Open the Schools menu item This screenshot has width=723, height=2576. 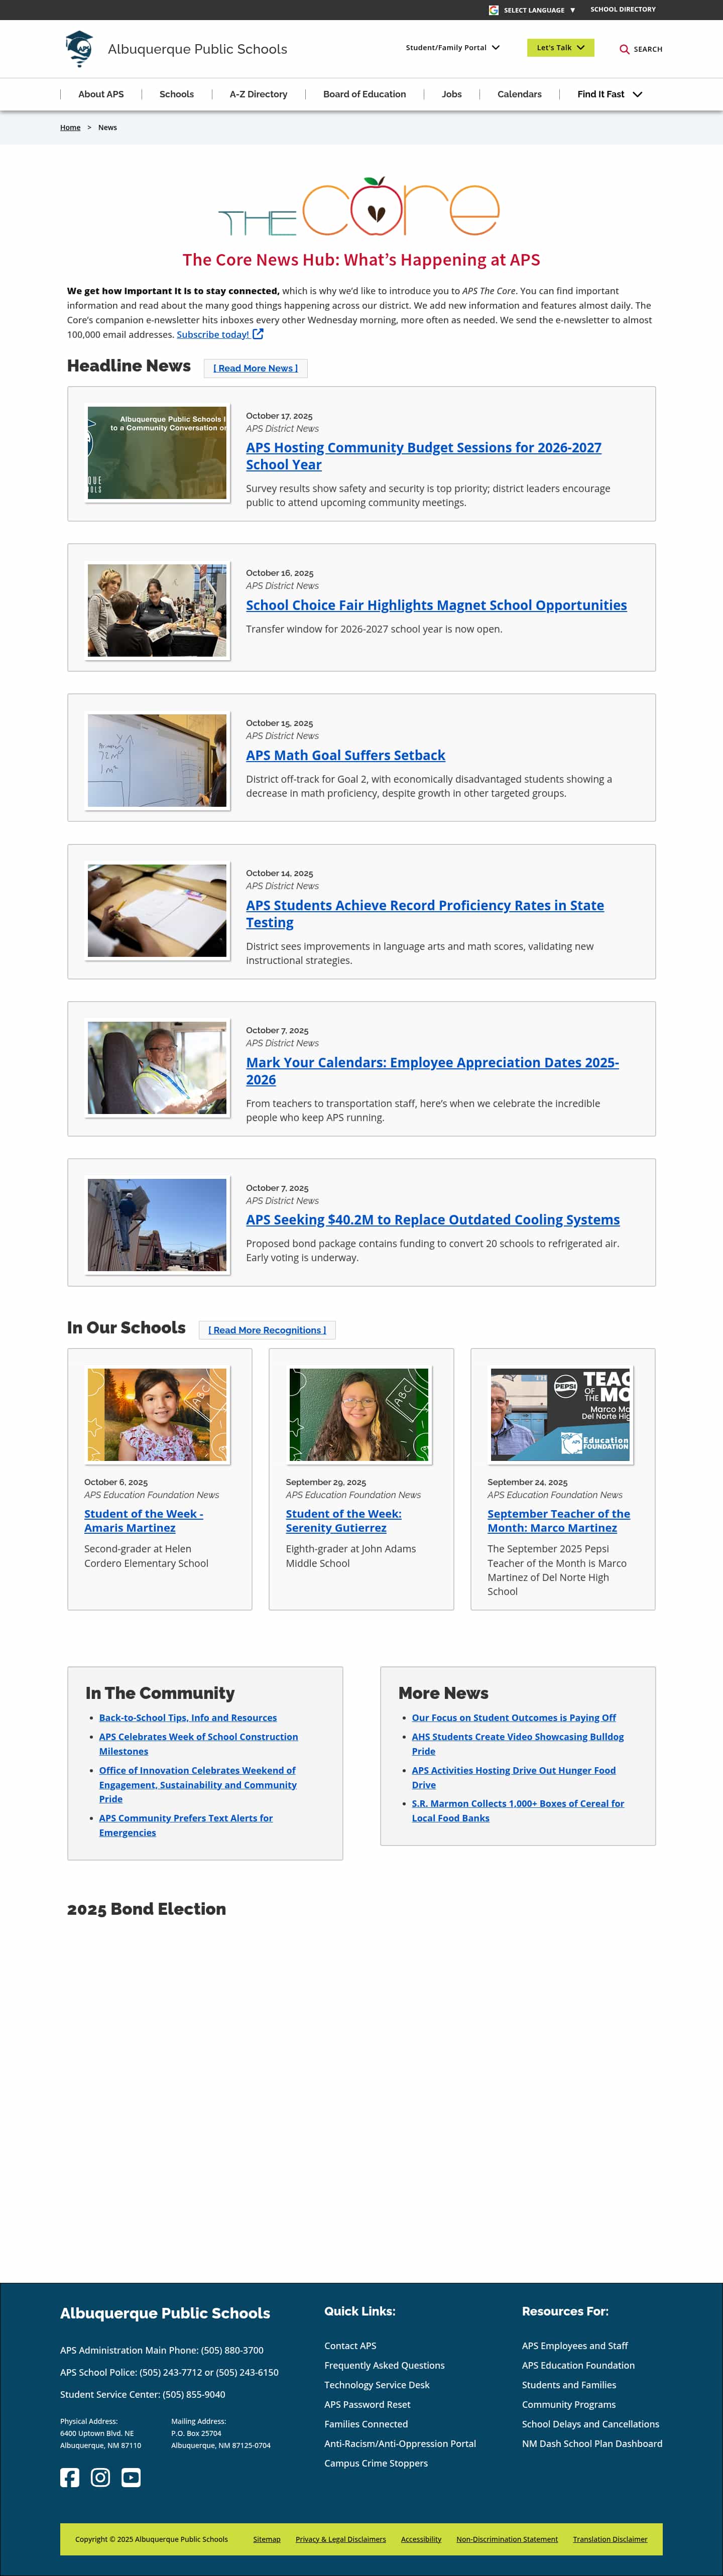pos(177,94)
